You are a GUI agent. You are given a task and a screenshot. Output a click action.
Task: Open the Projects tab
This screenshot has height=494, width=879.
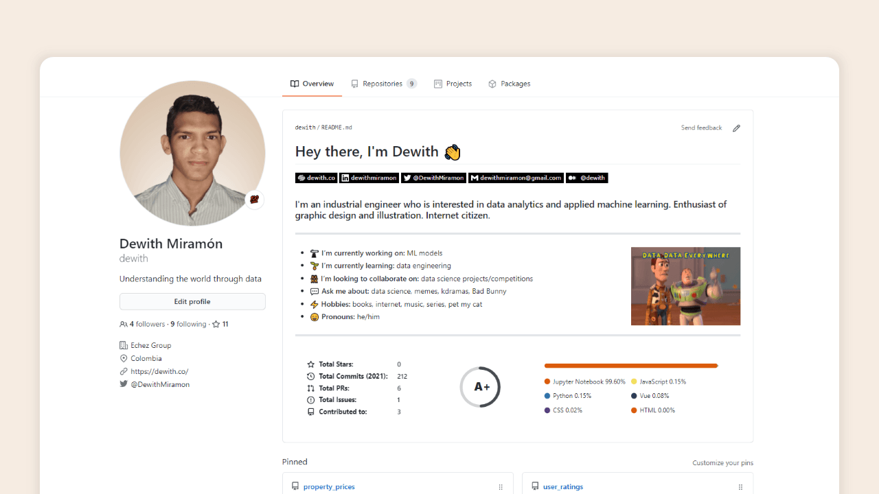(453, 84)
